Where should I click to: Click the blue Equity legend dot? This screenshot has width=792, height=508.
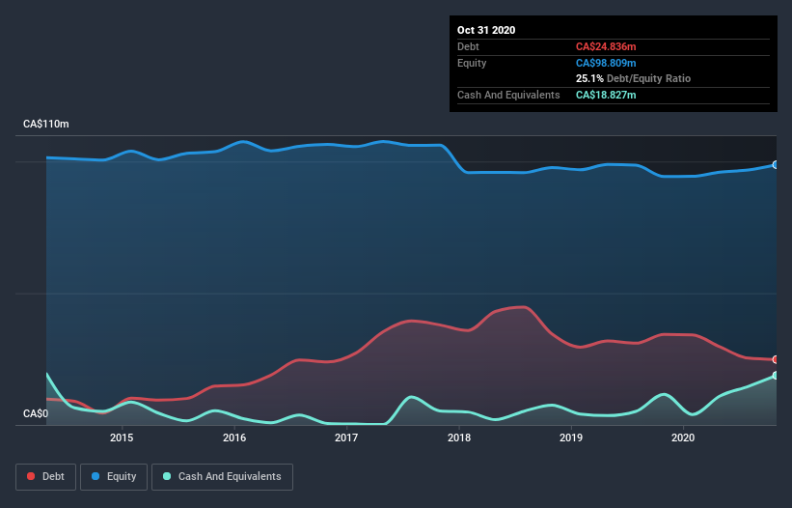(96, 476)
